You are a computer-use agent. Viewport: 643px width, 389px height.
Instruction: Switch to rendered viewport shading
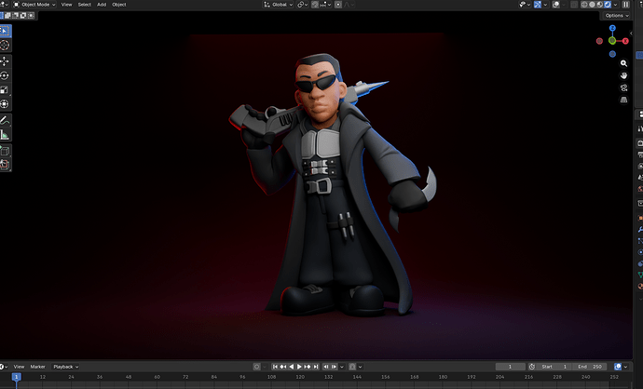(x=608, y=5)
